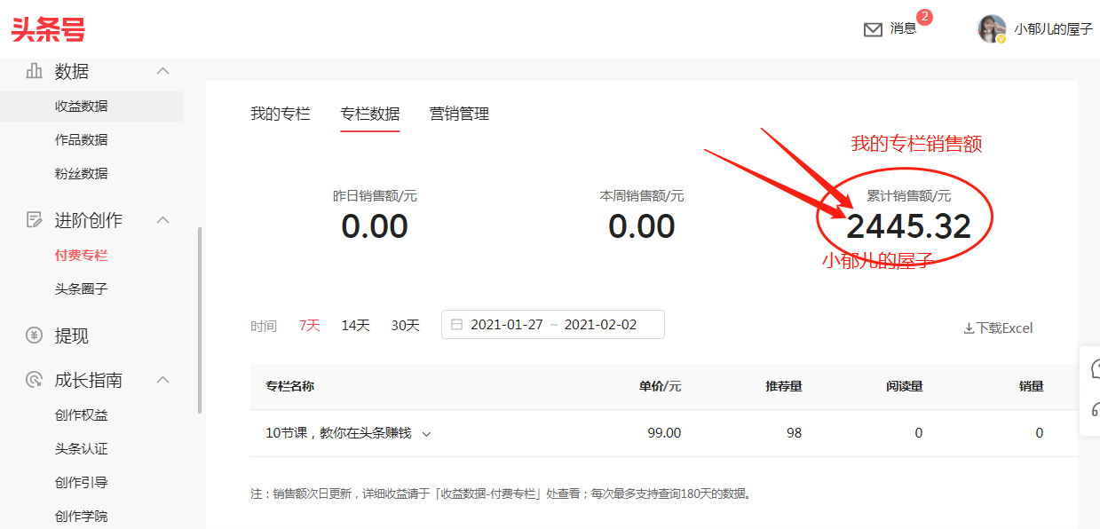
Task: Click the 下载Excel link
Action: click(x=1004, y=328)
